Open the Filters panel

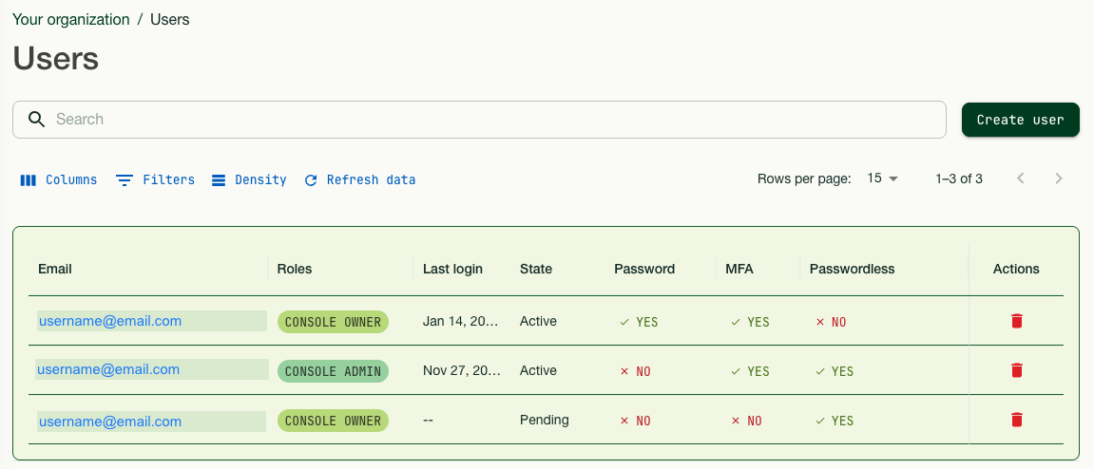[x=156, y=179]
